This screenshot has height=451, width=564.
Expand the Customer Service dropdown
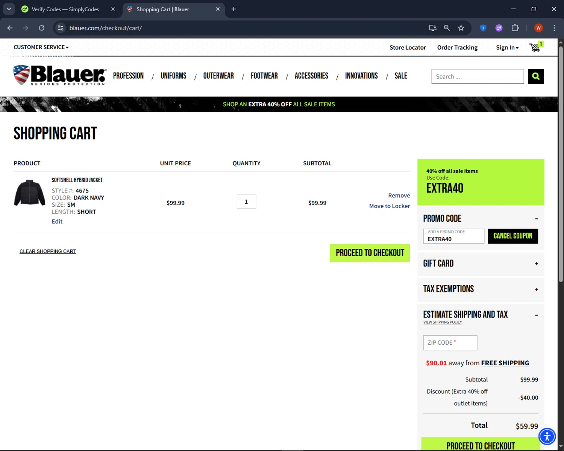(41, 47)
